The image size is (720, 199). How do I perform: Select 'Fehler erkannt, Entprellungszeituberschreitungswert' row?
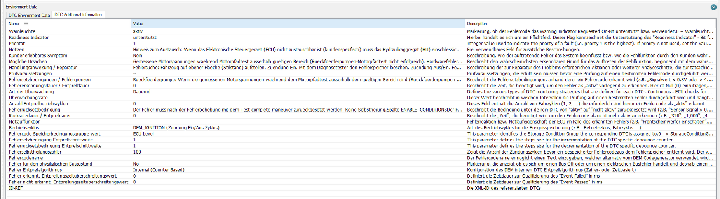click(x=63, y=176)
